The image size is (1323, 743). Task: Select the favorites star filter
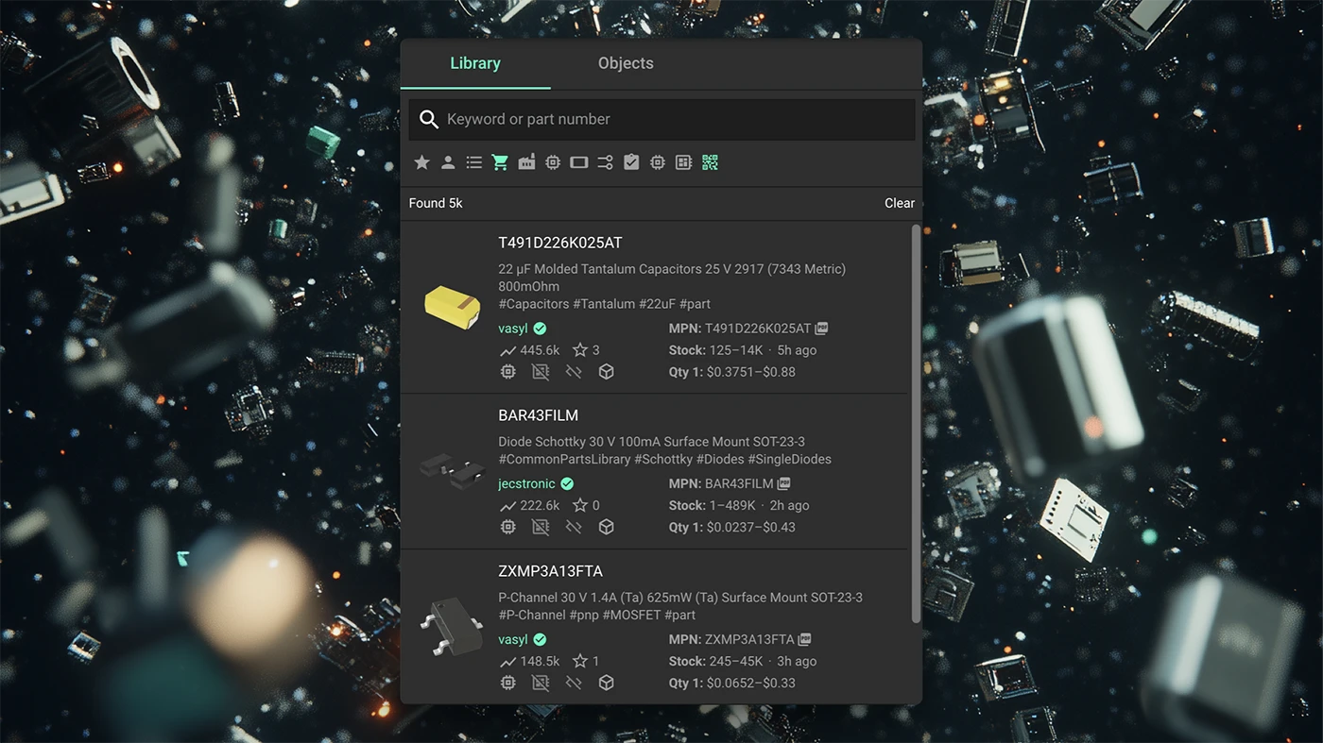(x=421, y=161)
